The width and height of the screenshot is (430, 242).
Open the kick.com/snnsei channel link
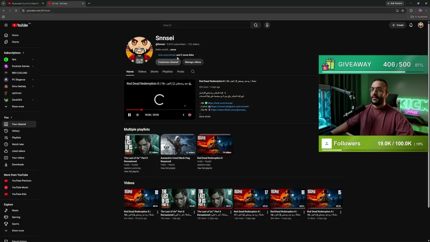pos(167,55)
